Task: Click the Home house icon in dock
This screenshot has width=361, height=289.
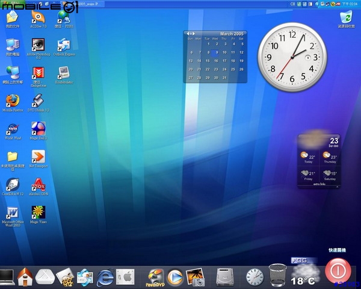Action: point(25,277)
